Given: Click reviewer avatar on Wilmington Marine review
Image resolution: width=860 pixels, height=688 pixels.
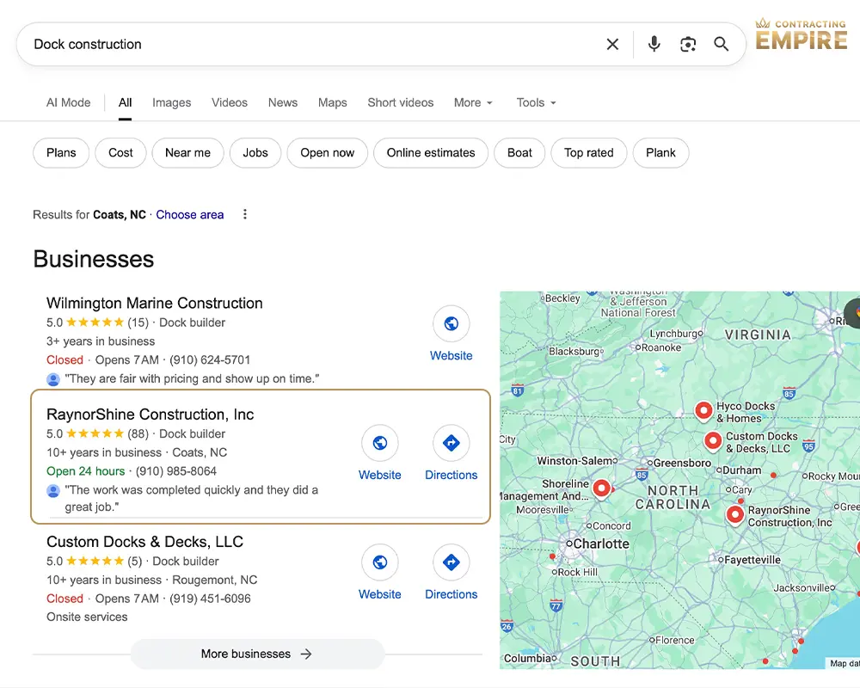Looking at the screenshot, I should click(x=53, y=379).
